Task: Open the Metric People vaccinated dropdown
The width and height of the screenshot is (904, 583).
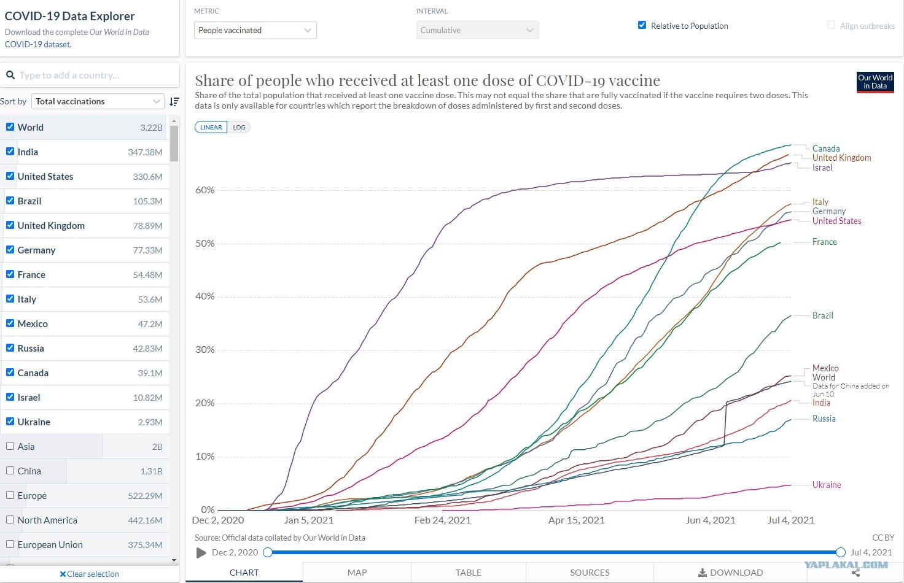Action: pos(255,30)
